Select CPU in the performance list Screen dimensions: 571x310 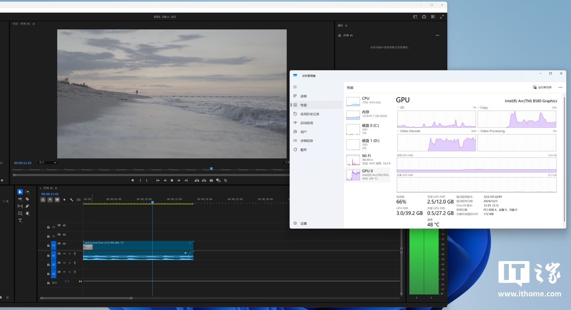(x=366, y=100)
